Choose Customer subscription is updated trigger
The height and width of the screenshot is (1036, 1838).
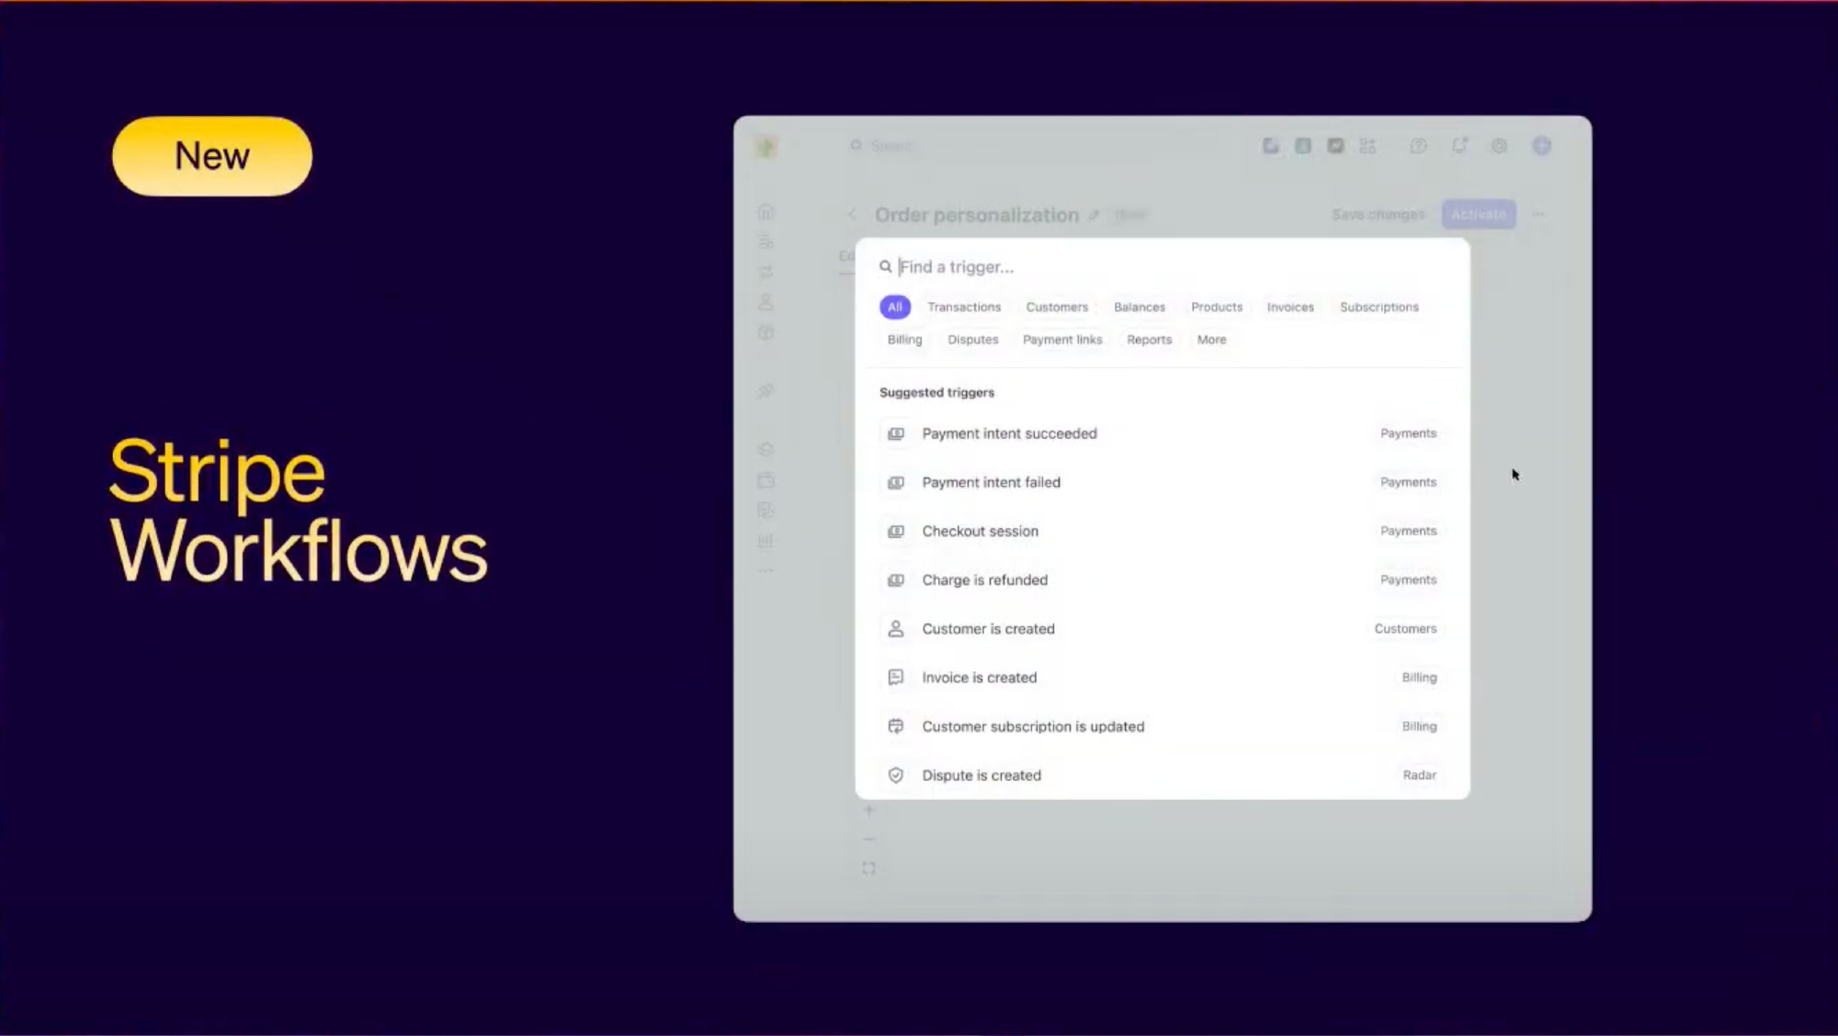pos(1163,726)
